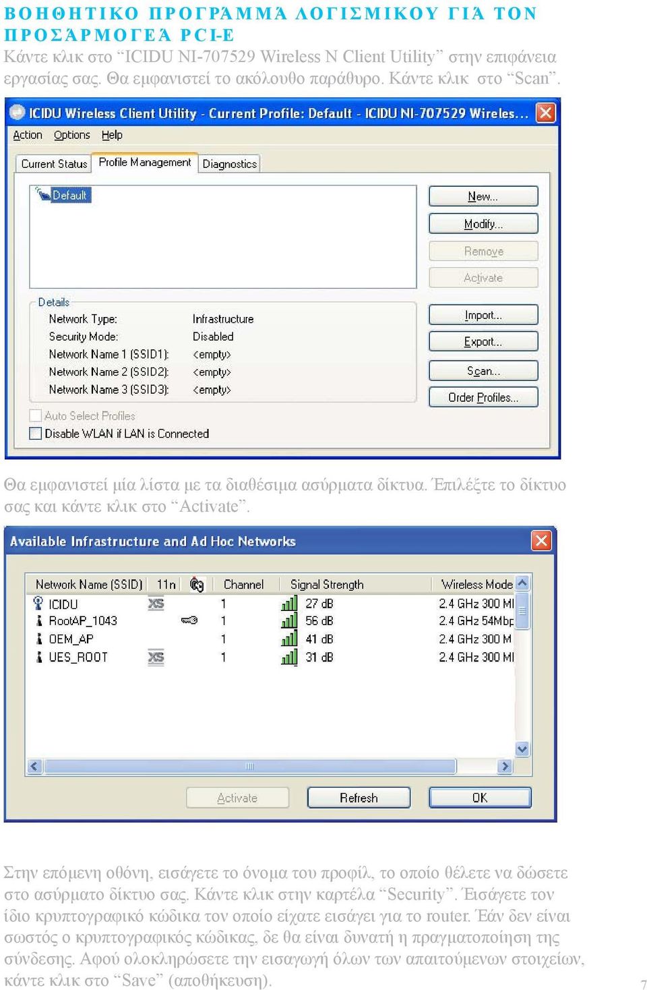Click scroll left arrow of network list
Viewport: 647px width, 990px height.
34,766
